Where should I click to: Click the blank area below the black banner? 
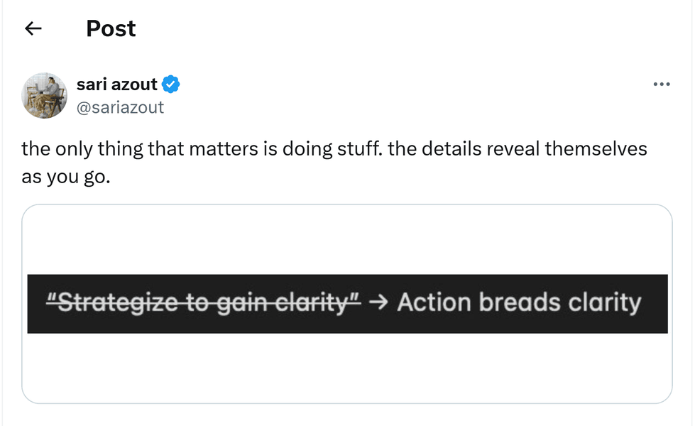coord(346,367)
